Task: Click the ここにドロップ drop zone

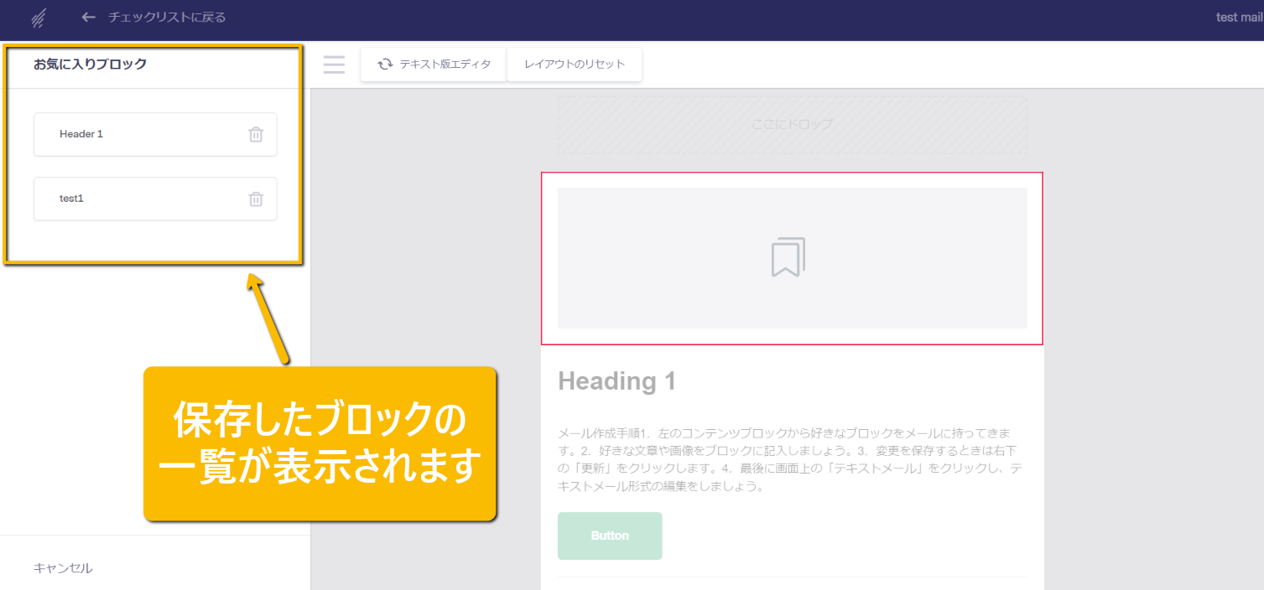Action: pyautogui.click(x=792, y=124)
